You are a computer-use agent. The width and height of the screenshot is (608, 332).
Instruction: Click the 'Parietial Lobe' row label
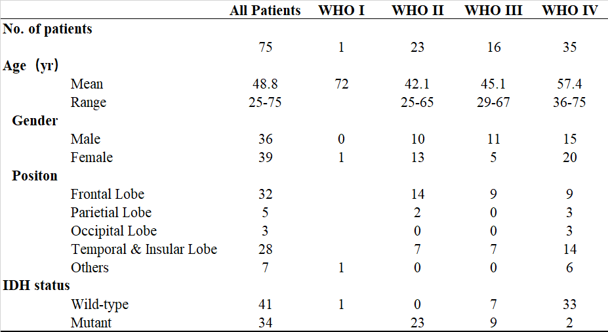point(111,213)
